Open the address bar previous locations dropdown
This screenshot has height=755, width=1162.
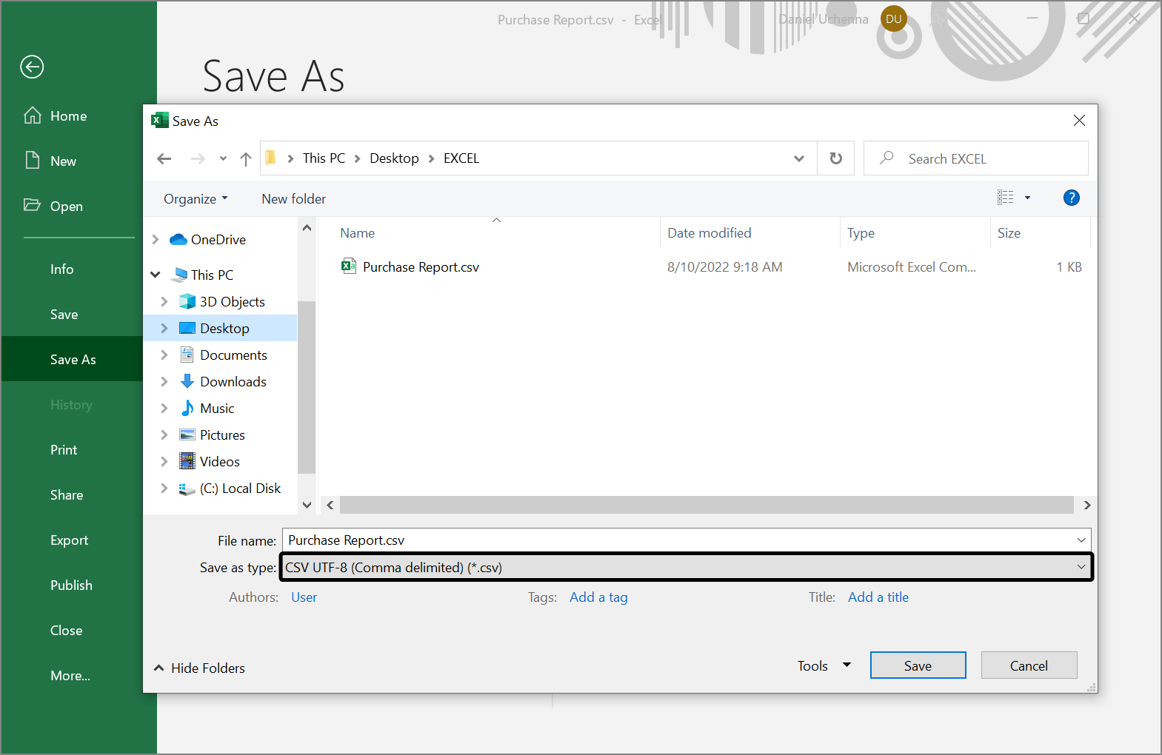[x=798, y=158]
